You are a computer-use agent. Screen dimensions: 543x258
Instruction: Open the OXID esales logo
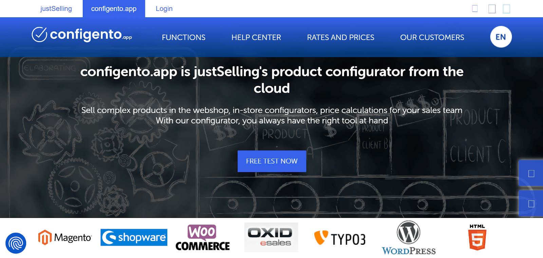click(271, 237)
